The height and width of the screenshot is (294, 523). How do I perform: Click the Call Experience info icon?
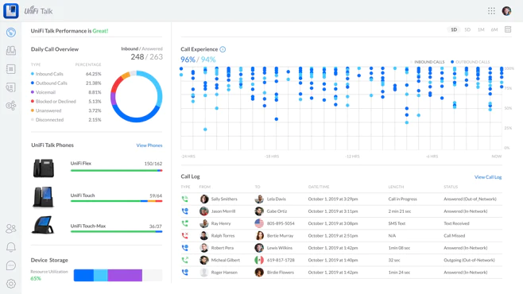coord(223,49)
